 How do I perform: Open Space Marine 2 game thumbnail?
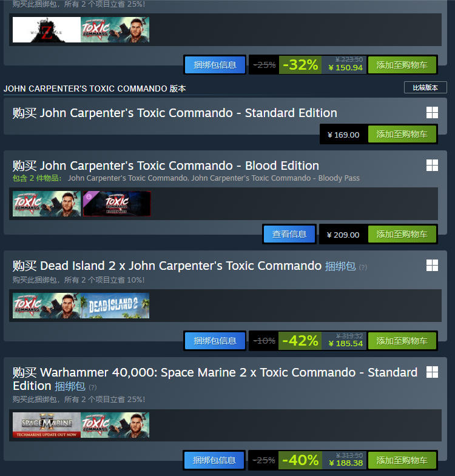(x=47, y=424)
